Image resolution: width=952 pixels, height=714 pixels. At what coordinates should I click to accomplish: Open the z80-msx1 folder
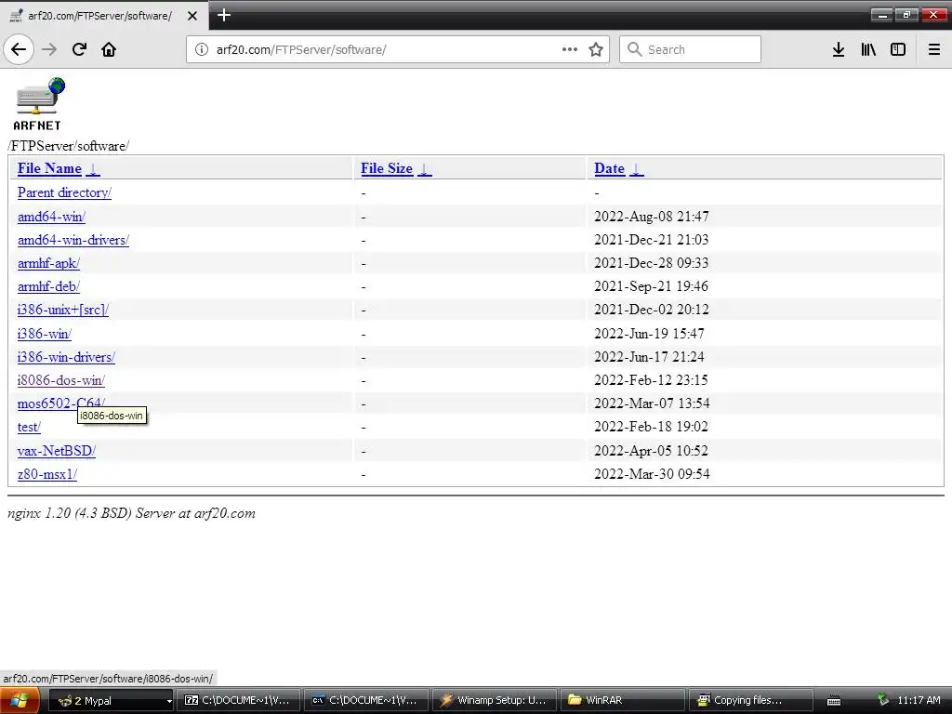tap(47, 474)
